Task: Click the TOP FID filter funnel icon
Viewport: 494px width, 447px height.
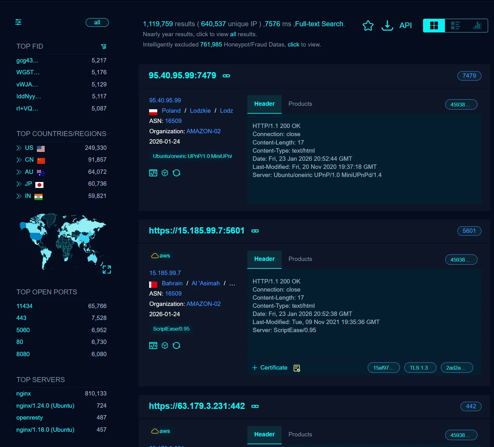Action: pyautogui.click(x=104, y=47)
